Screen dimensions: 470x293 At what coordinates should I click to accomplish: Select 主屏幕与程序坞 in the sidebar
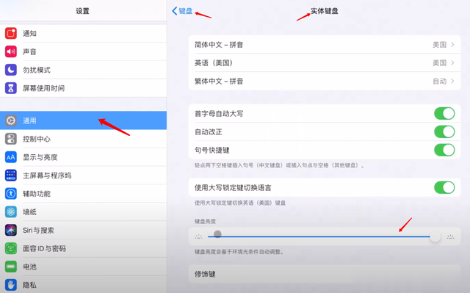click(83, 176)
